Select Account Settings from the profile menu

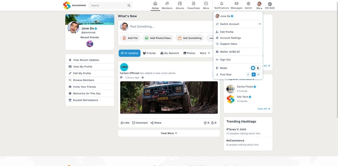tap(230, 38)
